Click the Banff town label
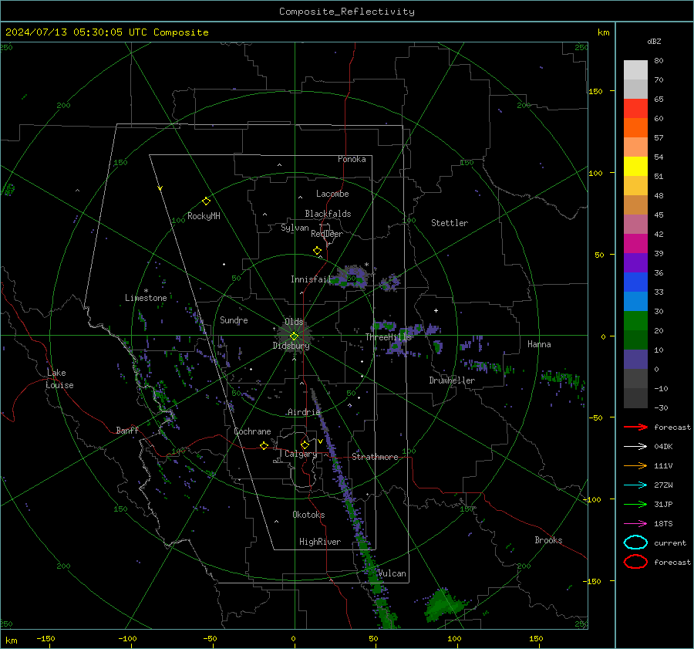This screenshot has width=694, height=649. pos(127,431)
